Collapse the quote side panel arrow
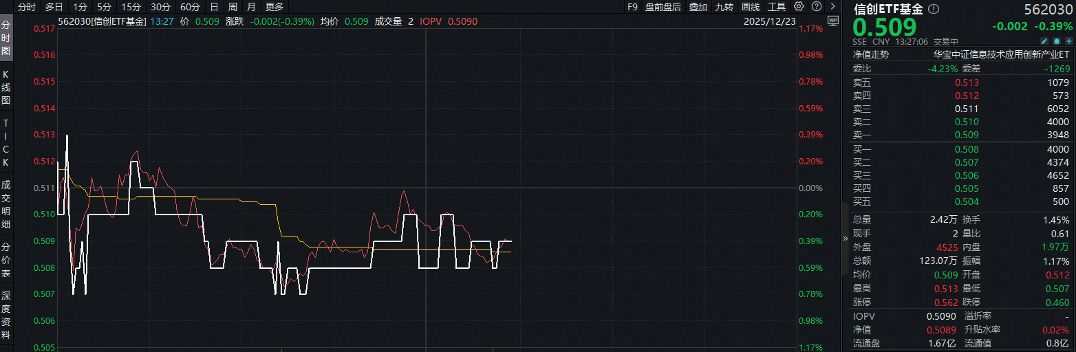Viewport: 1076px width, 352px height. click(x=846, y=239)
